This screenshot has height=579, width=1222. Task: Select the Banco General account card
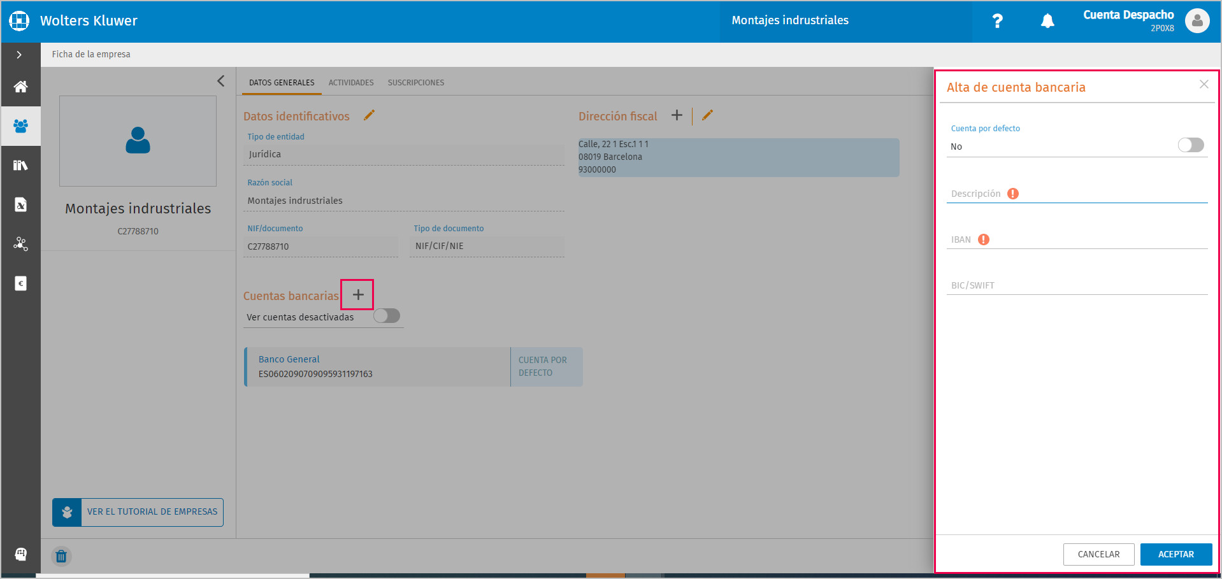pyautogui.click(x=413, y=367)
